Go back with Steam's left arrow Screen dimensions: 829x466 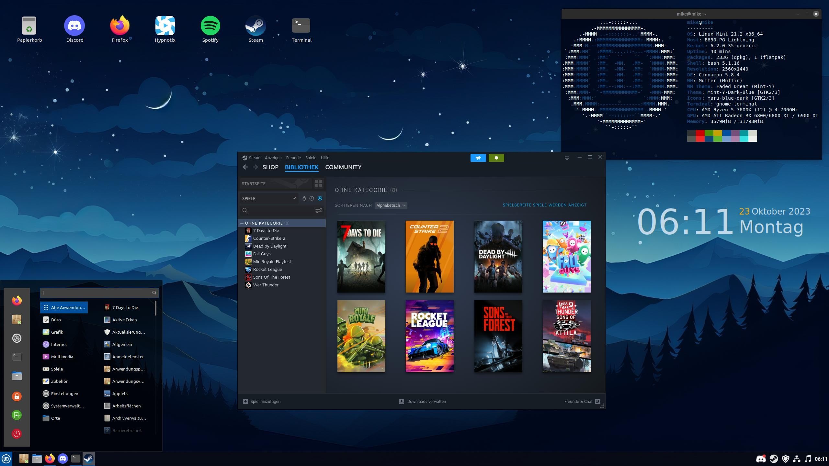click(245, 167)
